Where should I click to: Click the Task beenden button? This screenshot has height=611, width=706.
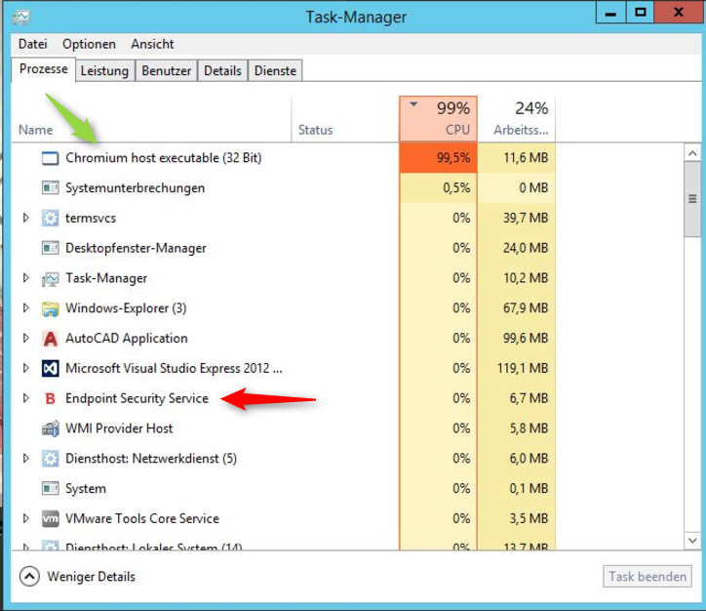coord(647,576)
